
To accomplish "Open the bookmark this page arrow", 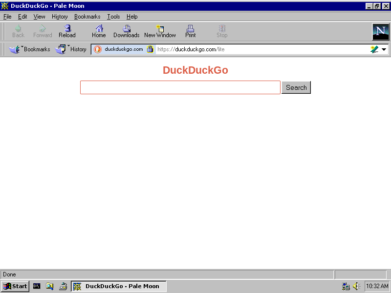I will (x=374, y=49).
